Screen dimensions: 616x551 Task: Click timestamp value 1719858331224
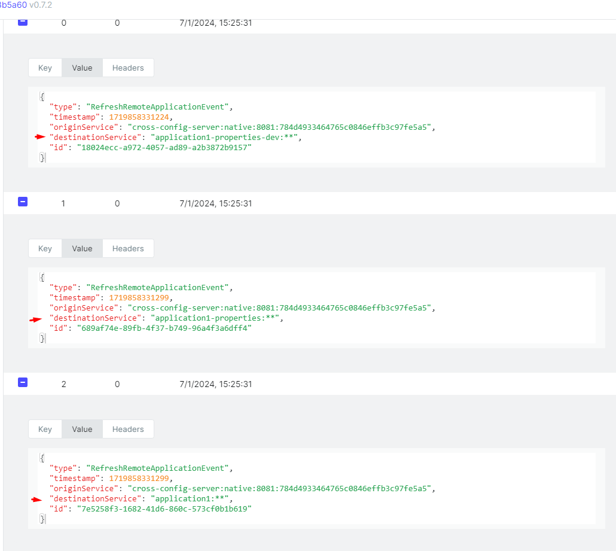click(139, 117)
